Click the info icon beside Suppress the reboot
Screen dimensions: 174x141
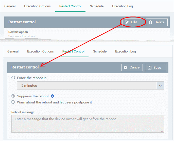[52, 96]
